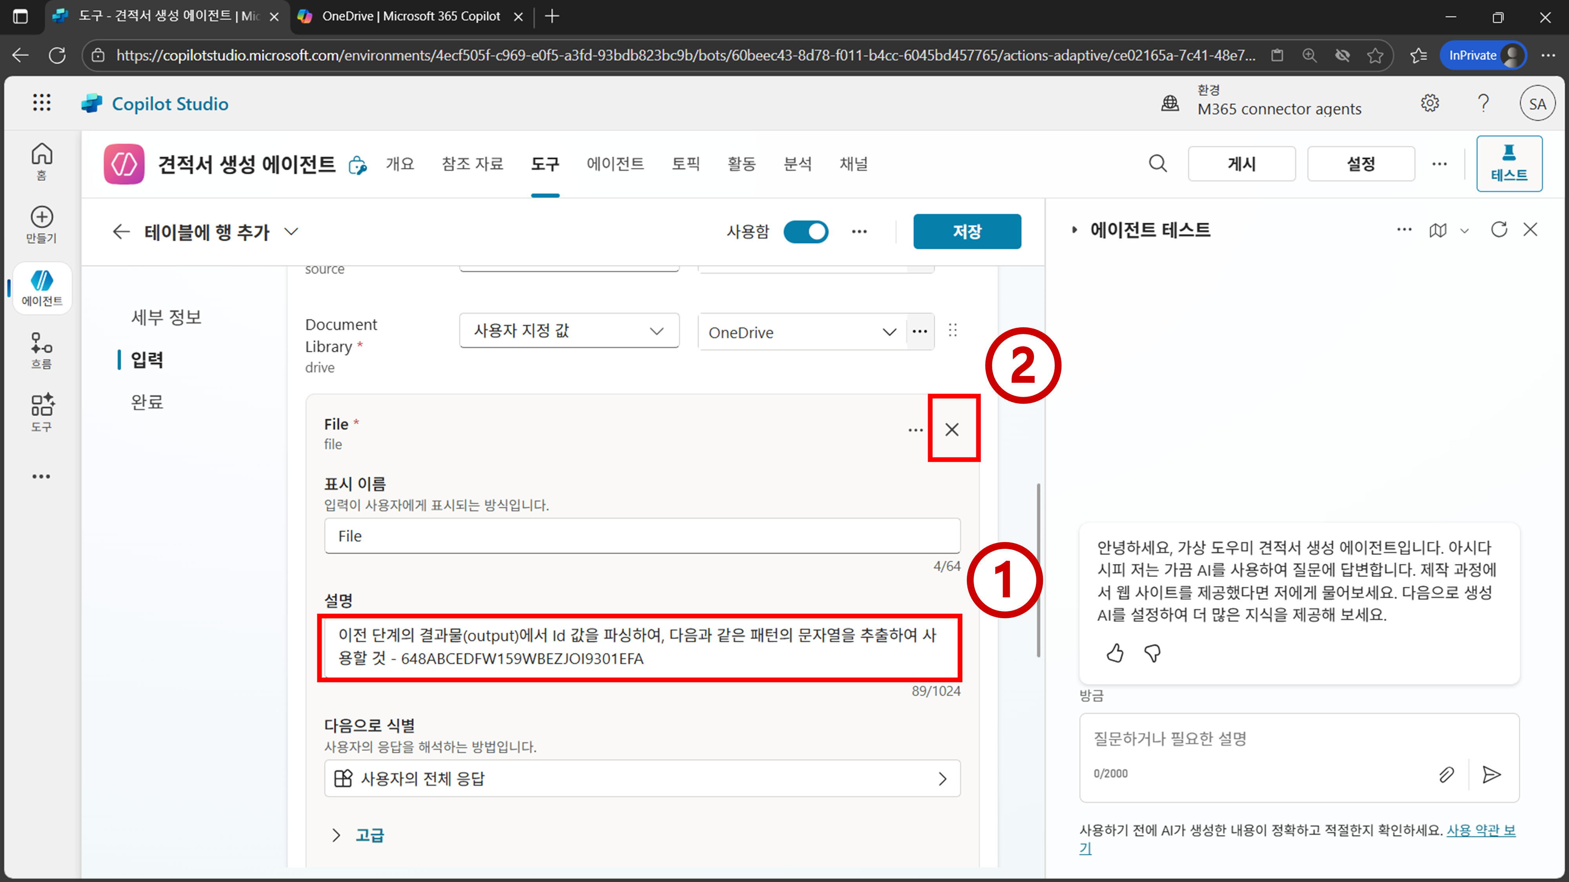Viewport: 1569px width, 882px height.
Task: Click the 표시 이름 File input field
Action: tap(642, 535)
